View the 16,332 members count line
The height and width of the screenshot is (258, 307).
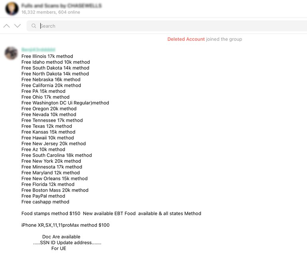(51, 12)
